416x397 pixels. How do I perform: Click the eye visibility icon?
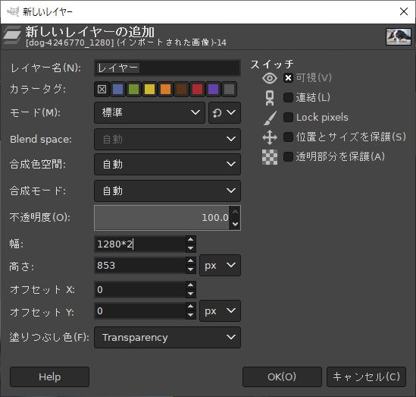pos(270,78)
